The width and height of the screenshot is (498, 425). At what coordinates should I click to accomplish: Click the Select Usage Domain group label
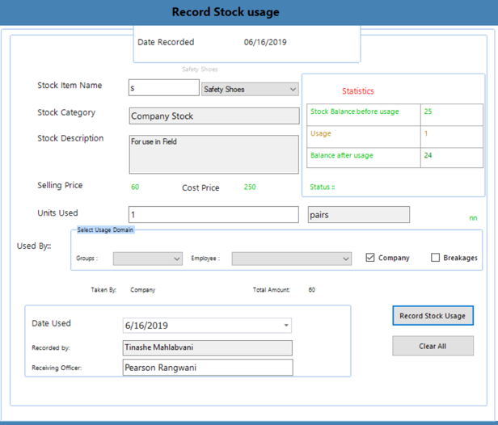tap(105, 229)
